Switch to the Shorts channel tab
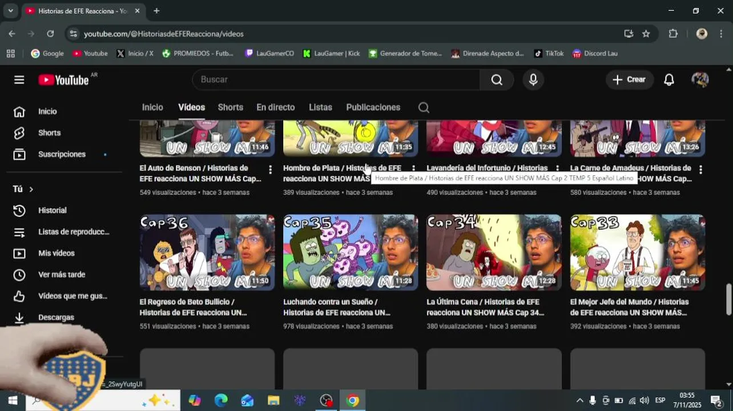Viewport: 733px width, 411px height. click(x=231, y=107)
